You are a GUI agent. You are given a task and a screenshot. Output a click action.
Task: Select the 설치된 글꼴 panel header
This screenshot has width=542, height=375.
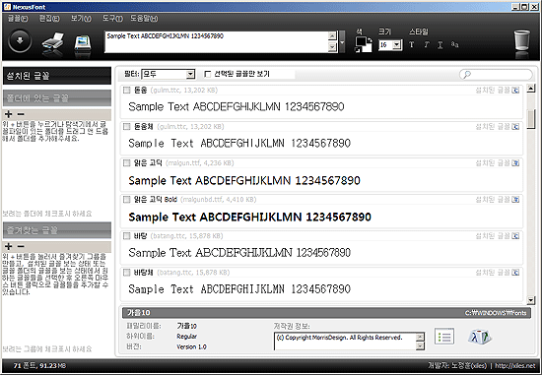pyautogui.click(x=57, y=76)
